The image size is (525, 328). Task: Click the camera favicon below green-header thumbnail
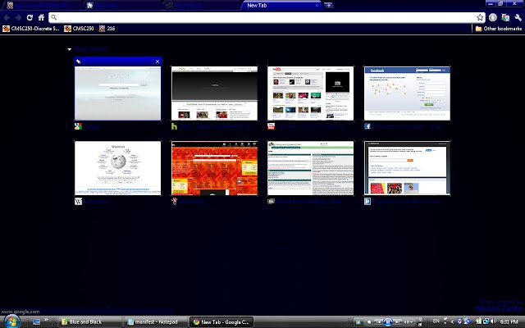[x=271, y=201]
